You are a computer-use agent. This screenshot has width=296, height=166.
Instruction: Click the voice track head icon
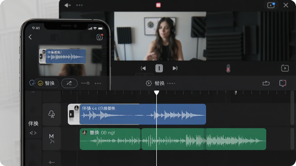coord(51,114)
